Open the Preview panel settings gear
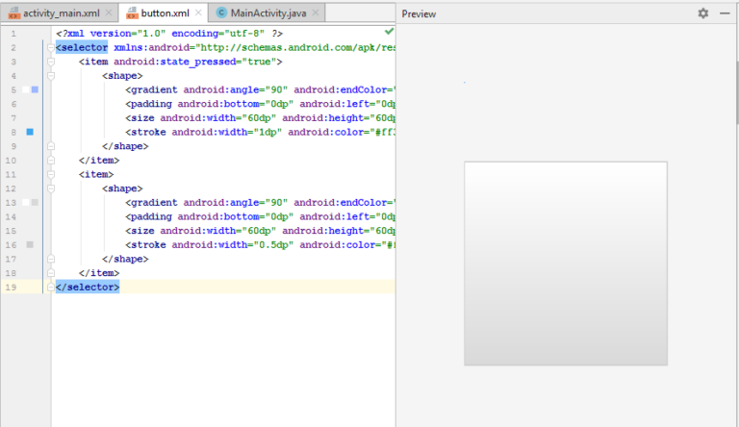This screenshot has width=739, height=427. click(x=702, y=13)
